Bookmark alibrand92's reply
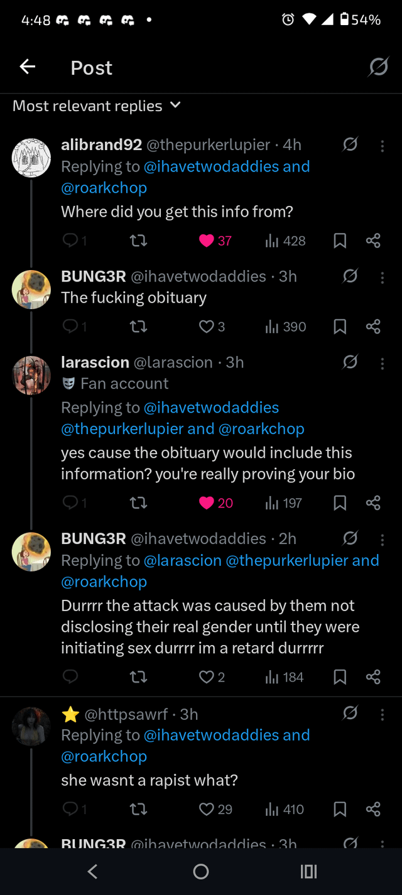Viewport: 402px width, 895px height. tap(340, 241)
